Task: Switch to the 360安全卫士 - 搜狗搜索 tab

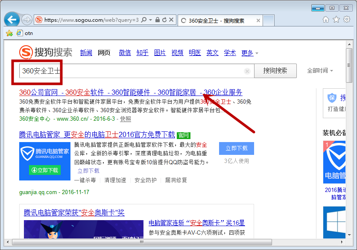Action: 220,21
